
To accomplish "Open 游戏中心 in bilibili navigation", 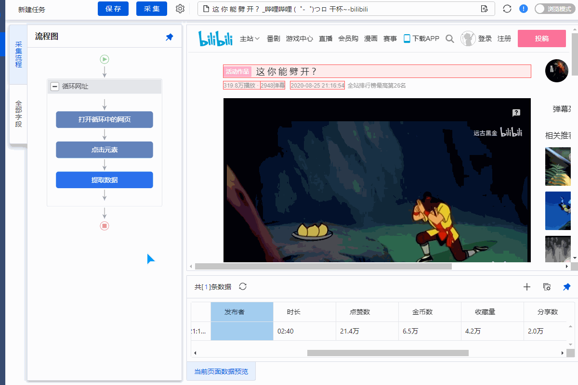I will pyautogui.click(x=300, y=38).
